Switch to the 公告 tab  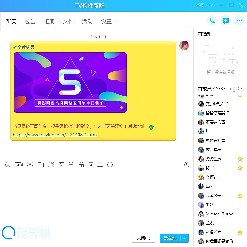[x=30, y=21]
